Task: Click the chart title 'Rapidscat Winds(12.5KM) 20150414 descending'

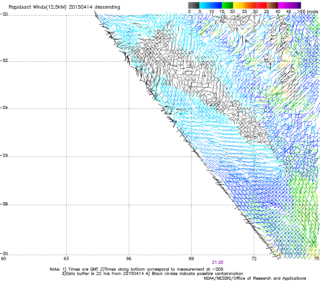Action: 64,7
